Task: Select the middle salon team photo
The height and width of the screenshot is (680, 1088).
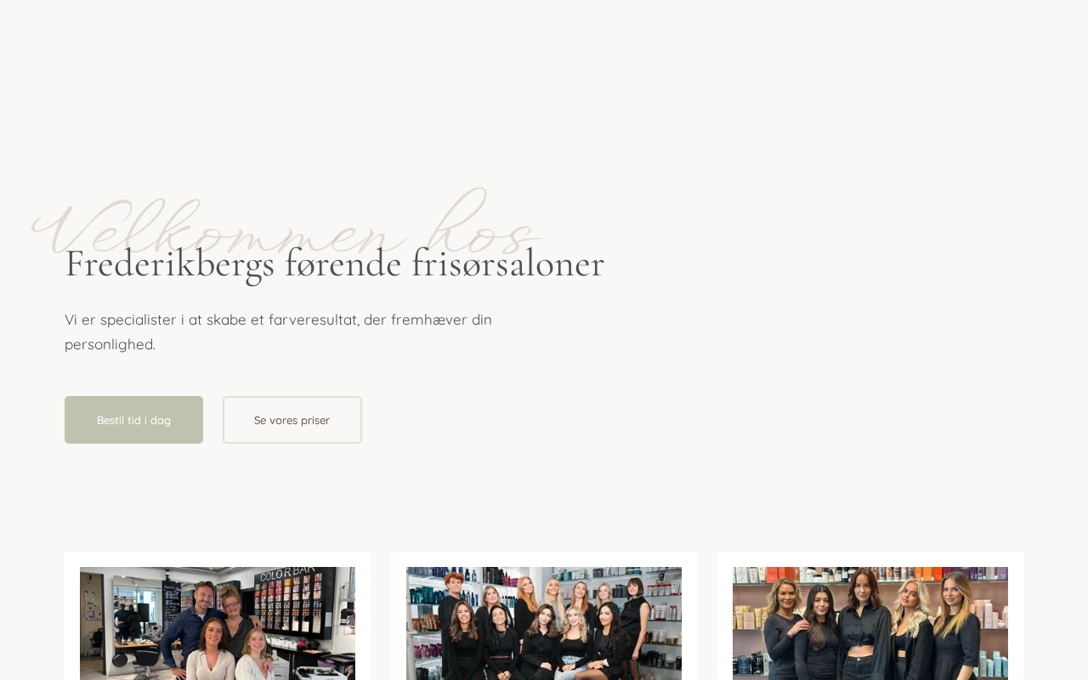Action: pos(544,623)
